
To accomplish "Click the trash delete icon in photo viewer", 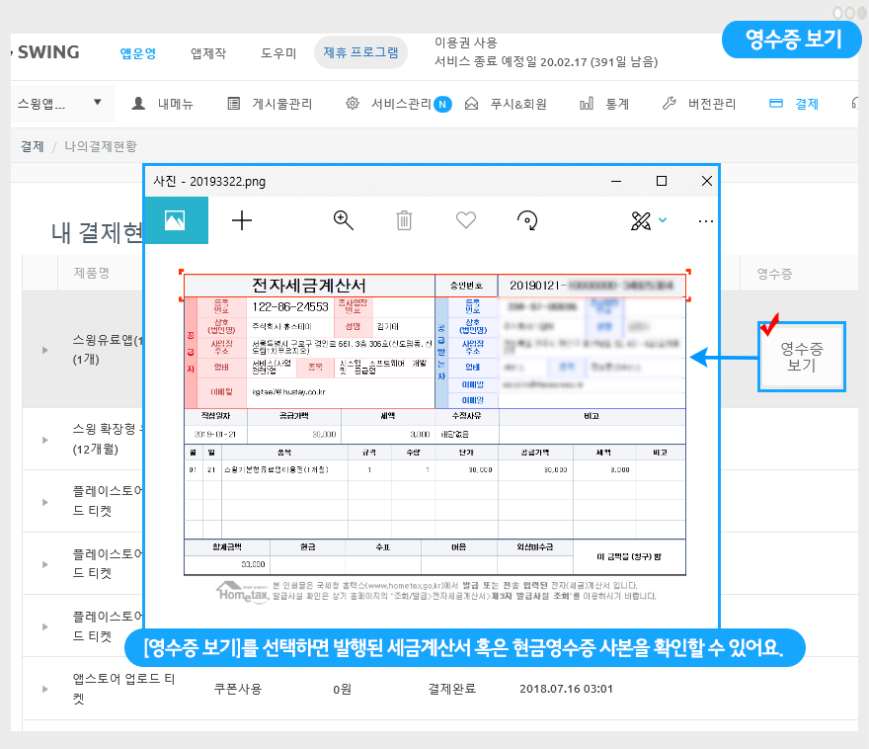I will click(x=404, y=220).
